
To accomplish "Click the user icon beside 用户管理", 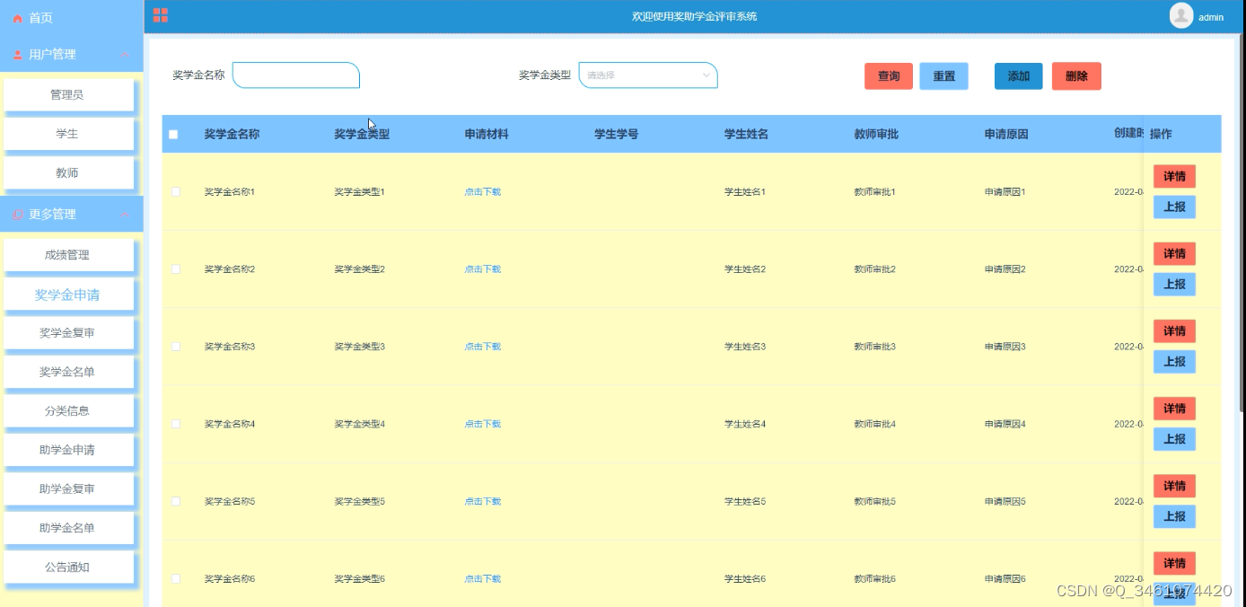I will 18,55.
